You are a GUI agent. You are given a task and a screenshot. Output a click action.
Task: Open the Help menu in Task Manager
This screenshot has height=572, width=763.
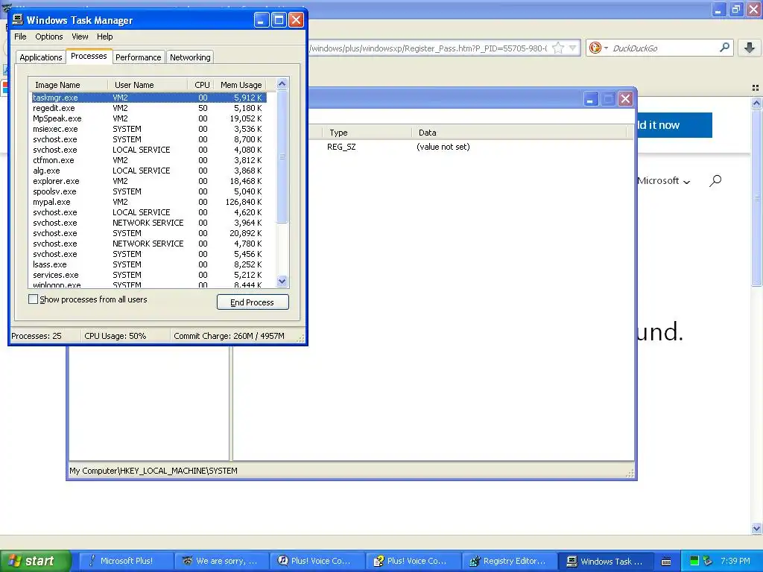tap(104, 36)
